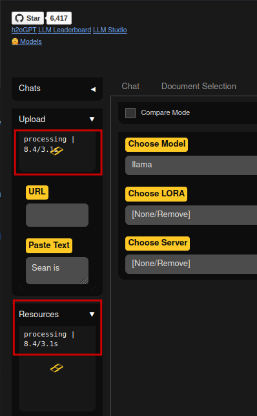Viewport: 257px width, 416px height.
Task: Click the Chats panel header label
Action: click(30, 88)
